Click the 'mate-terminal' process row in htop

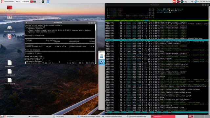pos(157,58)
